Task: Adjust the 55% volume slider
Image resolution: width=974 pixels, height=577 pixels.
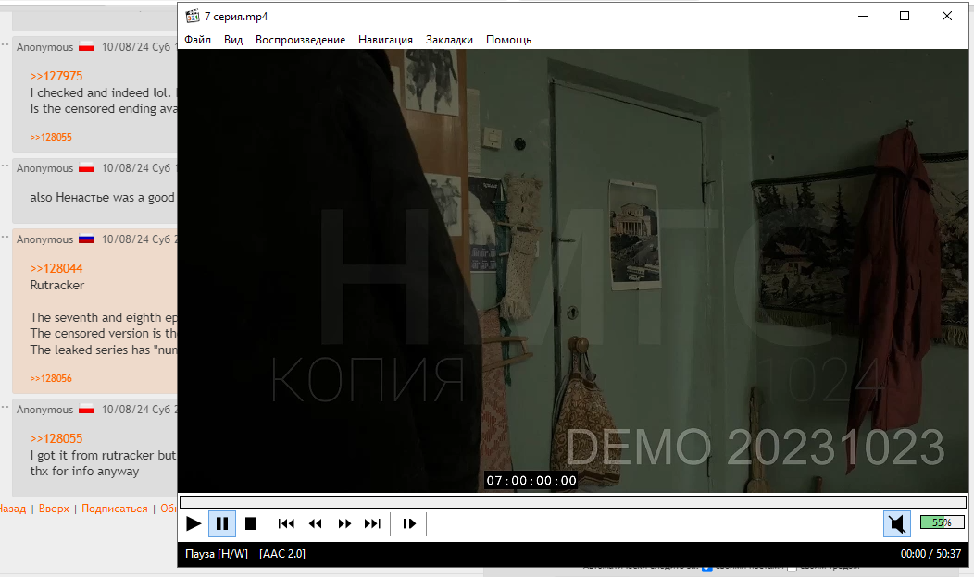Action: tap(942, 522)
